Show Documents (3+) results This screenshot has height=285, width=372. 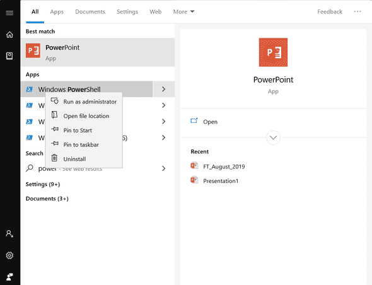(47, 199)
